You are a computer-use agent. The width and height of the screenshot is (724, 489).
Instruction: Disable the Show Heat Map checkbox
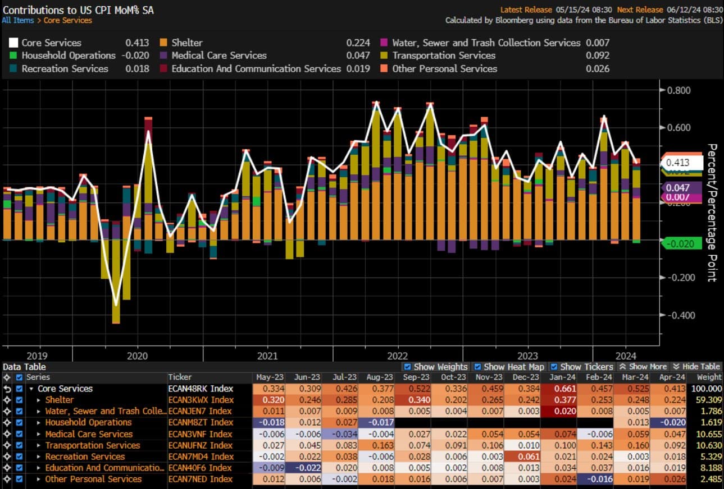pyautogui.click(x=477, y=367)
